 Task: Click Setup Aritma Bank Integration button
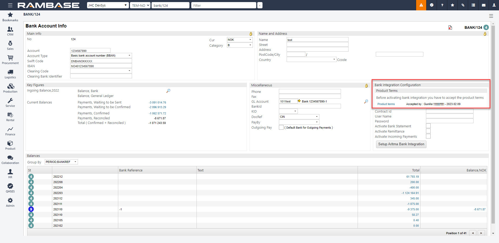pos(401,144)
